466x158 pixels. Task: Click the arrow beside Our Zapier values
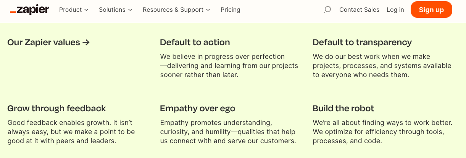click(86, 42)
